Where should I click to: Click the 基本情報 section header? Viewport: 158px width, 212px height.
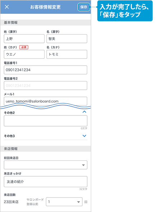point(46,23)
